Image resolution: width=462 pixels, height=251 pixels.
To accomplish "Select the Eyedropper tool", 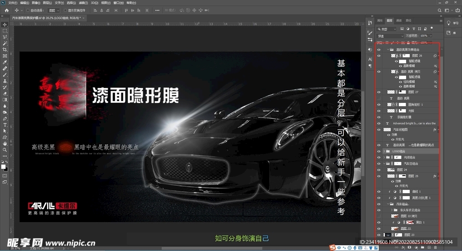I will [x=5, y=62].
